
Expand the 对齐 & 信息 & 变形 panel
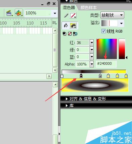tap(67, 99)
